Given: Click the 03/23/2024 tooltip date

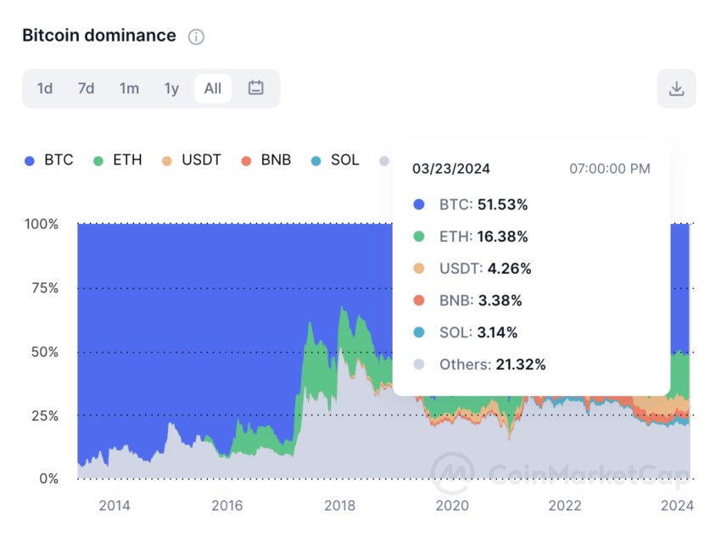Looking at the screenshot, I should pyautogui.click(x=451, y=169).
